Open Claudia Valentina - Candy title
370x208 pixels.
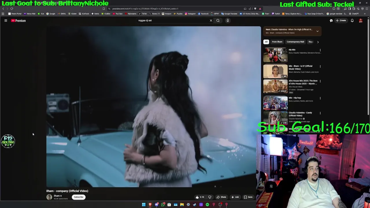[300, 114]
